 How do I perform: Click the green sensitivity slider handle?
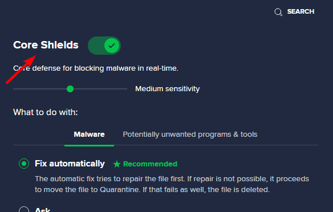(70, 89)
